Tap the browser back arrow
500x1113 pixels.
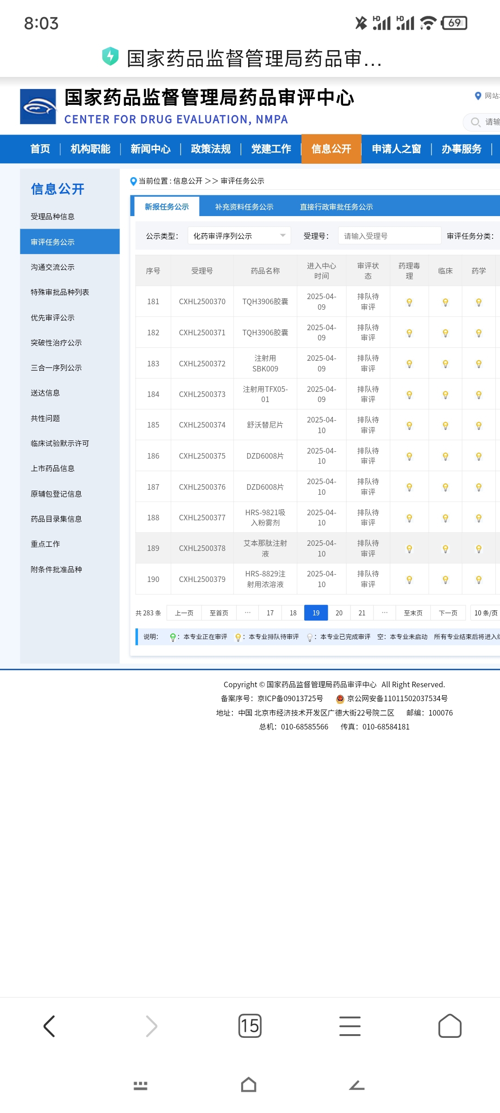coord(49,1026)
